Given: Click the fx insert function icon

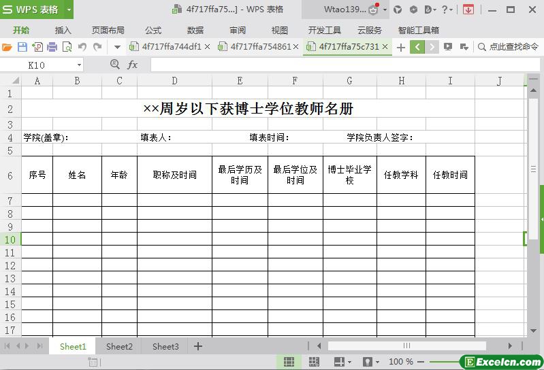Looking at the screenshot, I should pyautogui.click(x=133, y=65).
